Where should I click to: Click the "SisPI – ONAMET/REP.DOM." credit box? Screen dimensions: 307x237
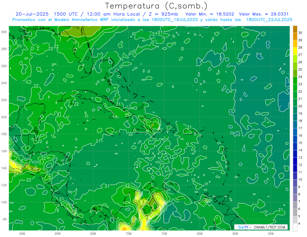click(261, 227)
